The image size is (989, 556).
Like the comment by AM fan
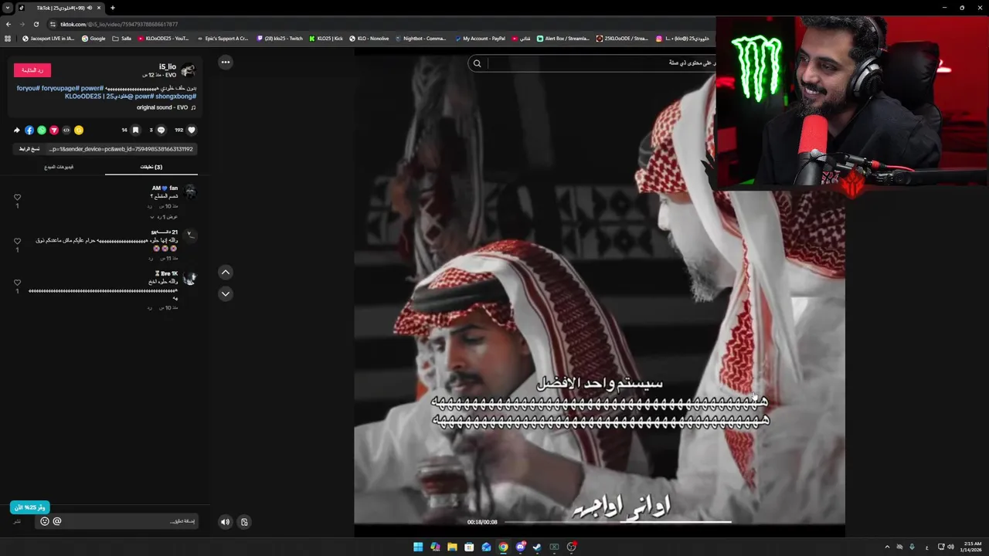tap(17, 198)
